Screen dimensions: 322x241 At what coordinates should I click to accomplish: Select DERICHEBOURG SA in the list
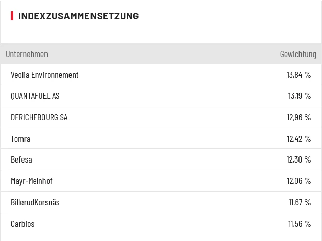point(39,117)
